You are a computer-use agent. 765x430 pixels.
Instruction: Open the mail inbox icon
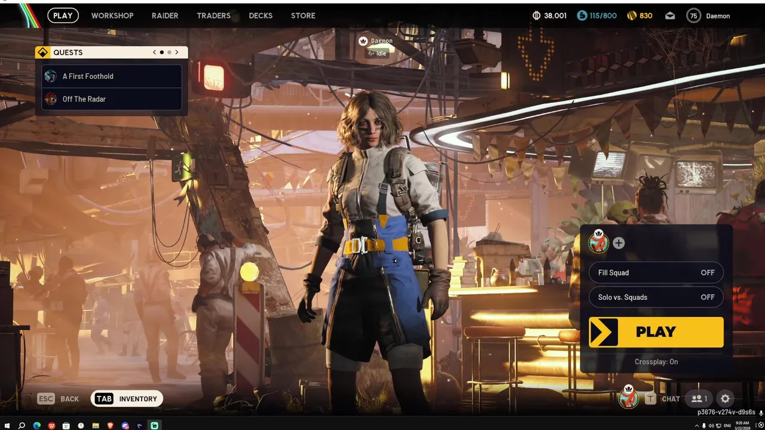pos(670,16)
